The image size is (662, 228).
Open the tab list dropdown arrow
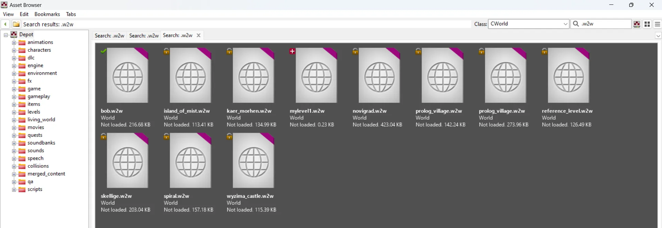[658, 35]
